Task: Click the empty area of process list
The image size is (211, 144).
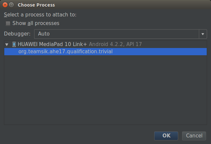Action: (x=105, y=90)
